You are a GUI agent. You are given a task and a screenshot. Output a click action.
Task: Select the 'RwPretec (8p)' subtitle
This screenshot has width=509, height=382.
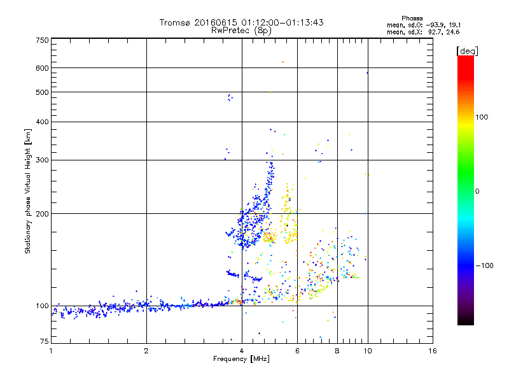(241, 31)
